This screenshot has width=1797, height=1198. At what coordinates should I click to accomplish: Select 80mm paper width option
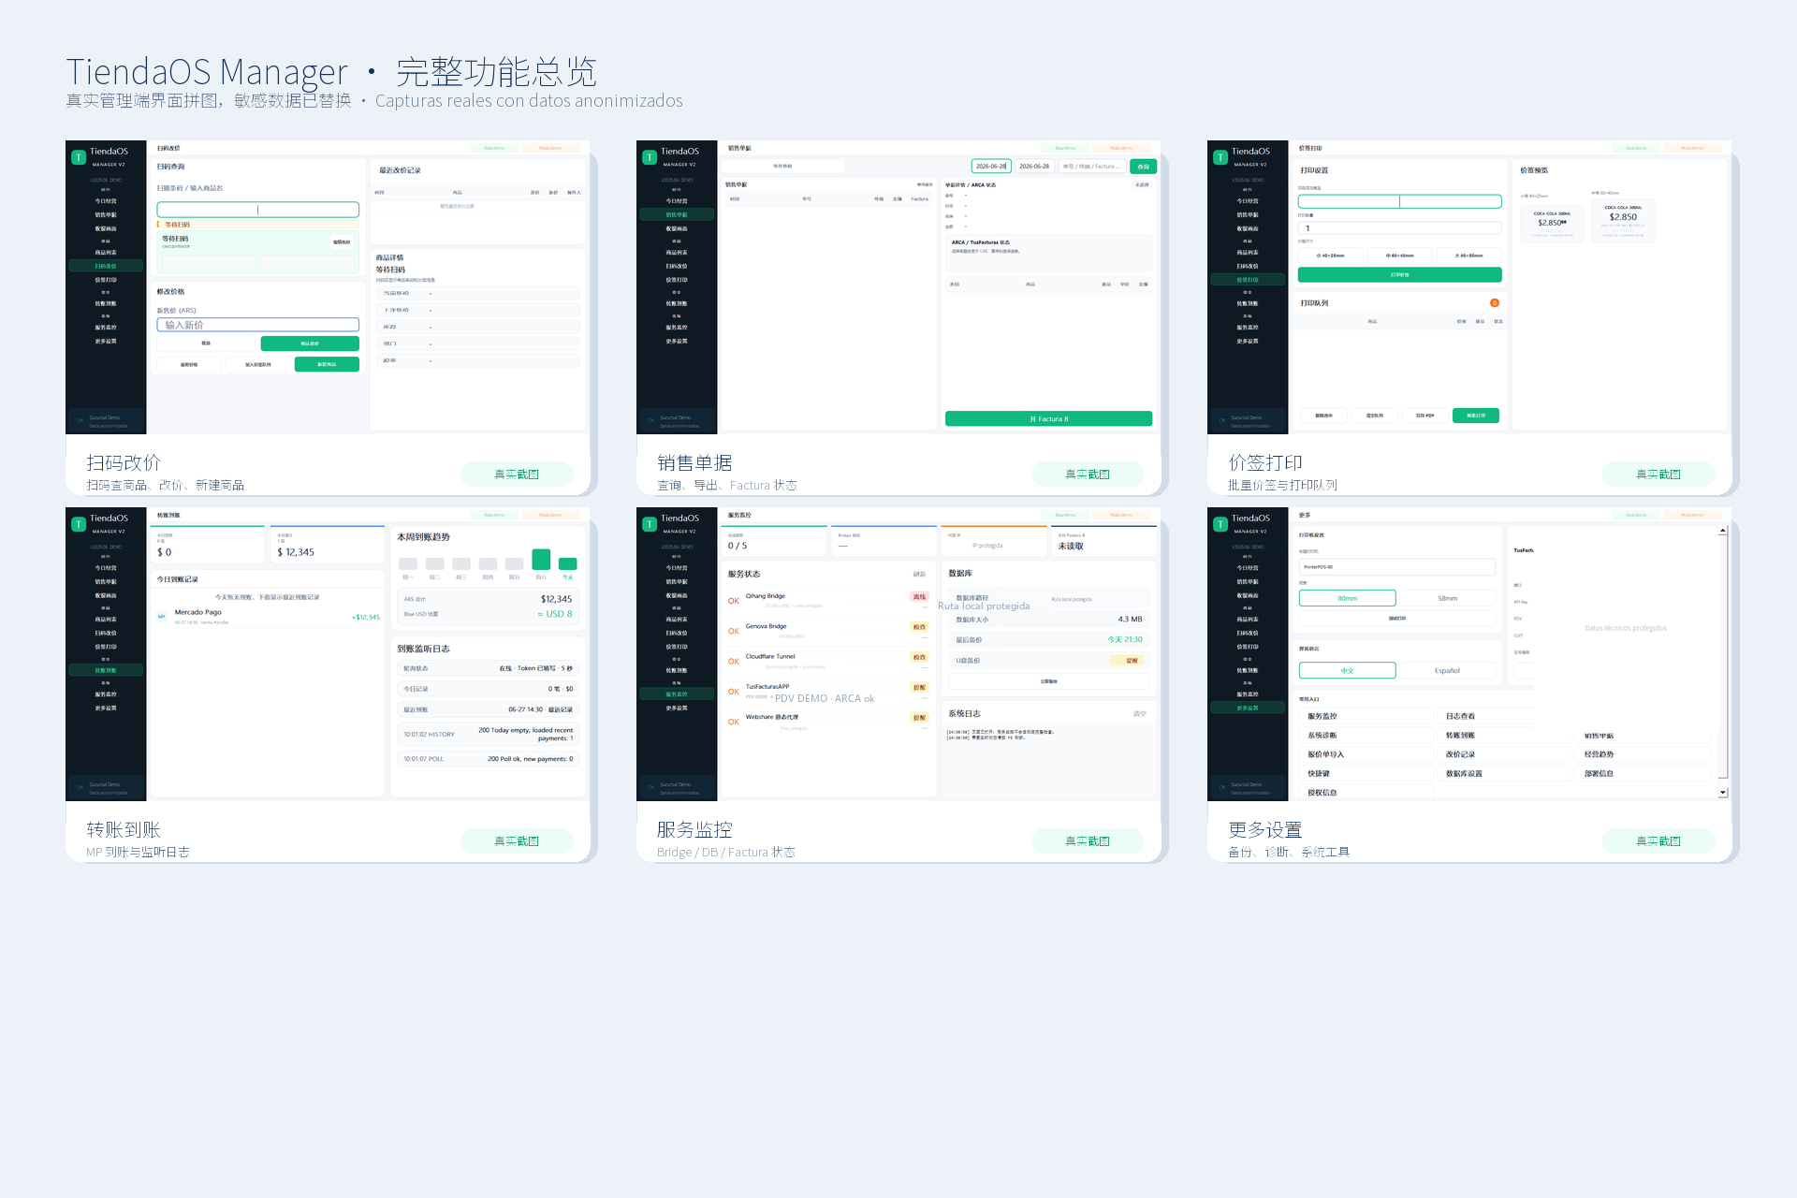[x=1347, y=598]
